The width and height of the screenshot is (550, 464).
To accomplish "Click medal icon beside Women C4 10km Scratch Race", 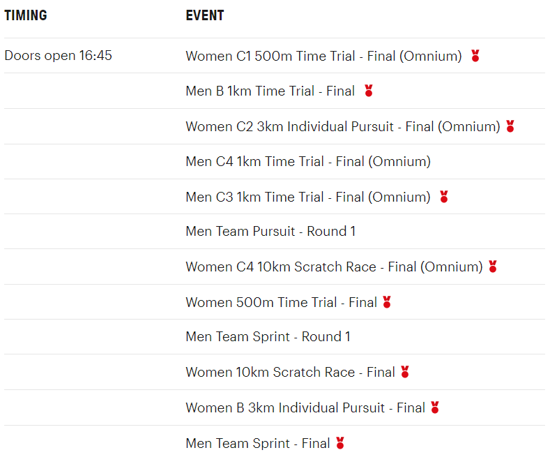I will [493, 267].
